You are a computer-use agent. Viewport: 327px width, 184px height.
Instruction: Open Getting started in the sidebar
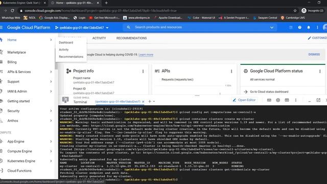pos(18,101)
